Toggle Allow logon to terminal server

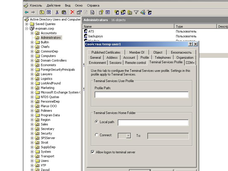pyautogui.click(x=93, y=152)
